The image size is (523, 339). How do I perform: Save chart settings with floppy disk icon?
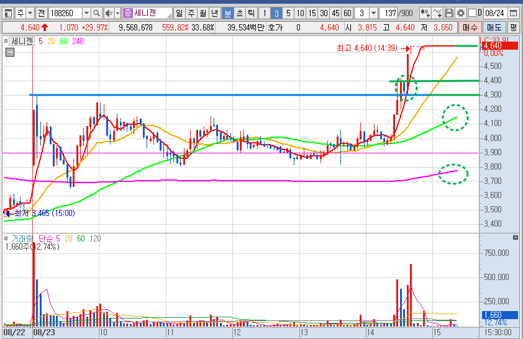pyautogui.click(x=449, y=13)
